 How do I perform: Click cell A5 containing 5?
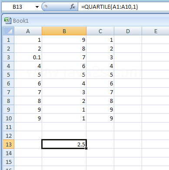tap(28, 75)
